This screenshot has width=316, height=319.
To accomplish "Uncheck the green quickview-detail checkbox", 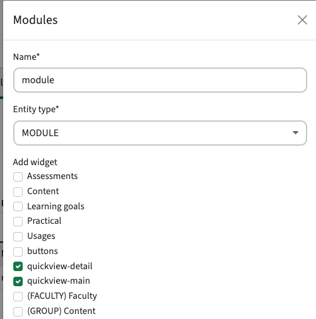I will [18, 267].
